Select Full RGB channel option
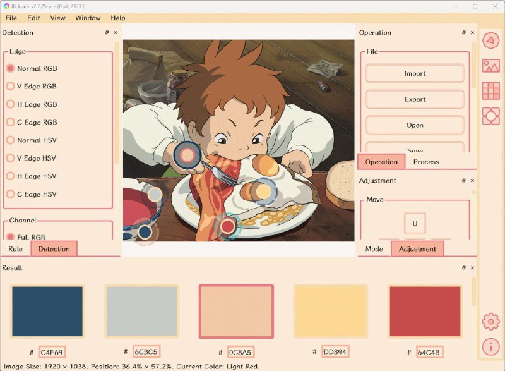The image size is (505, 371). pyautogui.click(x=26, y=237)
